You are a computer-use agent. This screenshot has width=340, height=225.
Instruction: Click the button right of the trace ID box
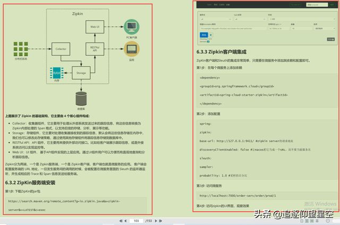[x=332, y=5]
